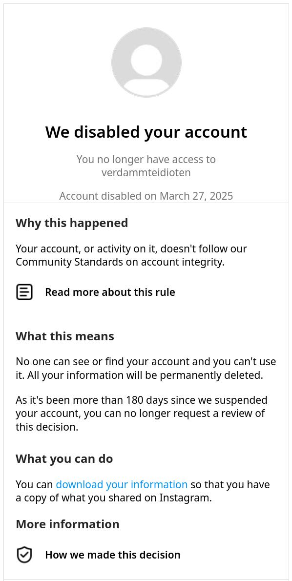Follow the download your information link
Image resolution: width=292 pixels, height=581 pixels.
pyautogui.click(x=122, y=484)
